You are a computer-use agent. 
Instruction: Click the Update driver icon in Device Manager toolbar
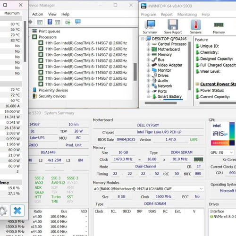point(67,22)
